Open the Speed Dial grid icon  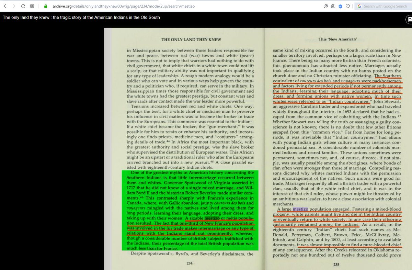pyautogui.click(x=32, y=6)
